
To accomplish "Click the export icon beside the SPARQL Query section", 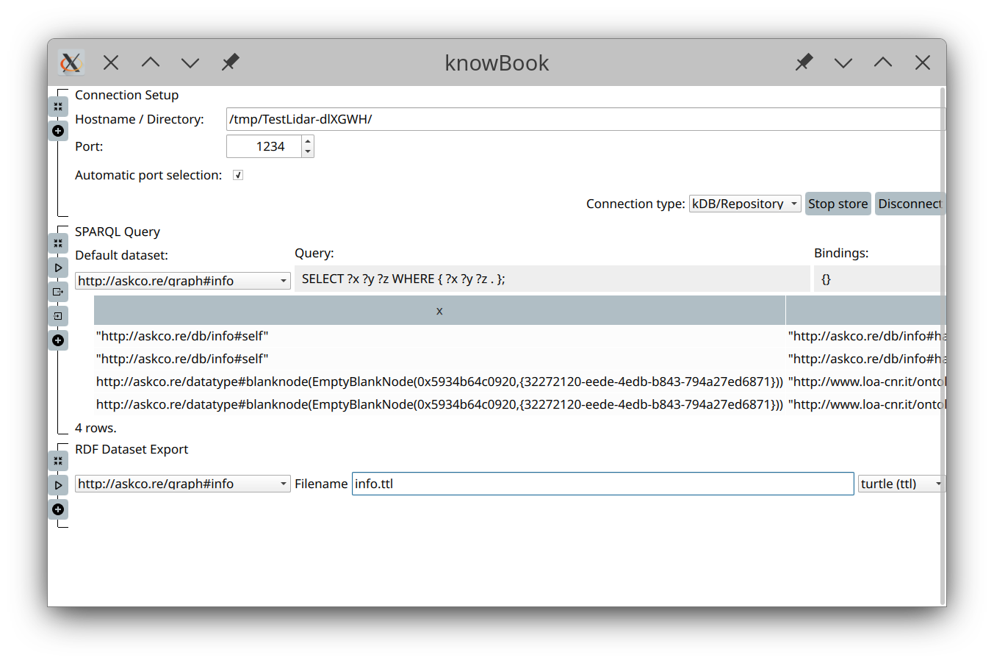I will (58, 291).
